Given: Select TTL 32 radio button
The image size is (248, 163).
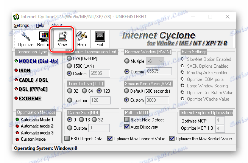Looking at the screenshot, I should click(x=70, y=91).
